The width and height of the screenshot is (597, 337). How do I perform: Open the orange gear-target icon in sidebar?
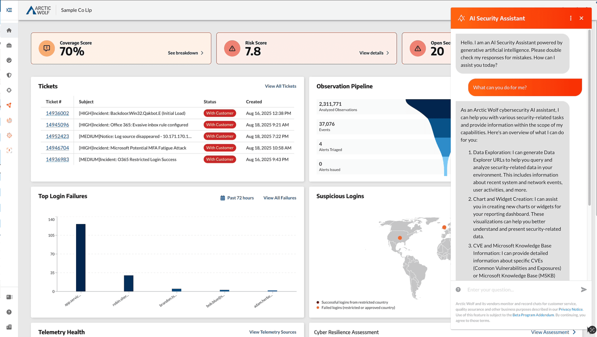tap(9, 135)
